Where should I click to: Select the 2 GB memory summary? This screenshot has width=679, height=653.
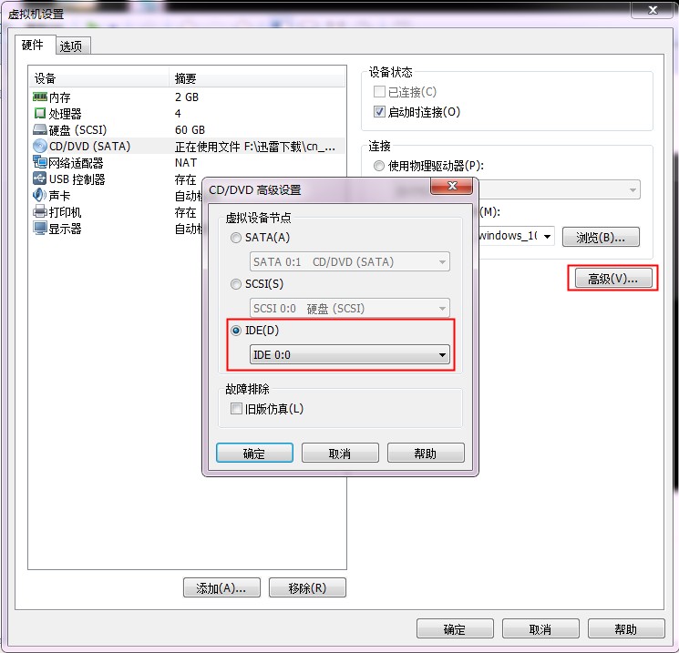pos(187,97)
